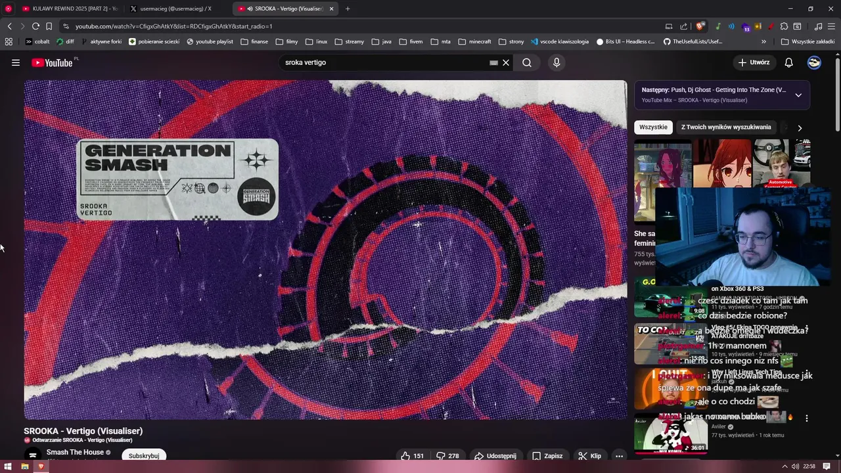The width and height of the screenshot is (841, 473).
Task: Select the Wszystkie filter chip
Action: point(653,127)
